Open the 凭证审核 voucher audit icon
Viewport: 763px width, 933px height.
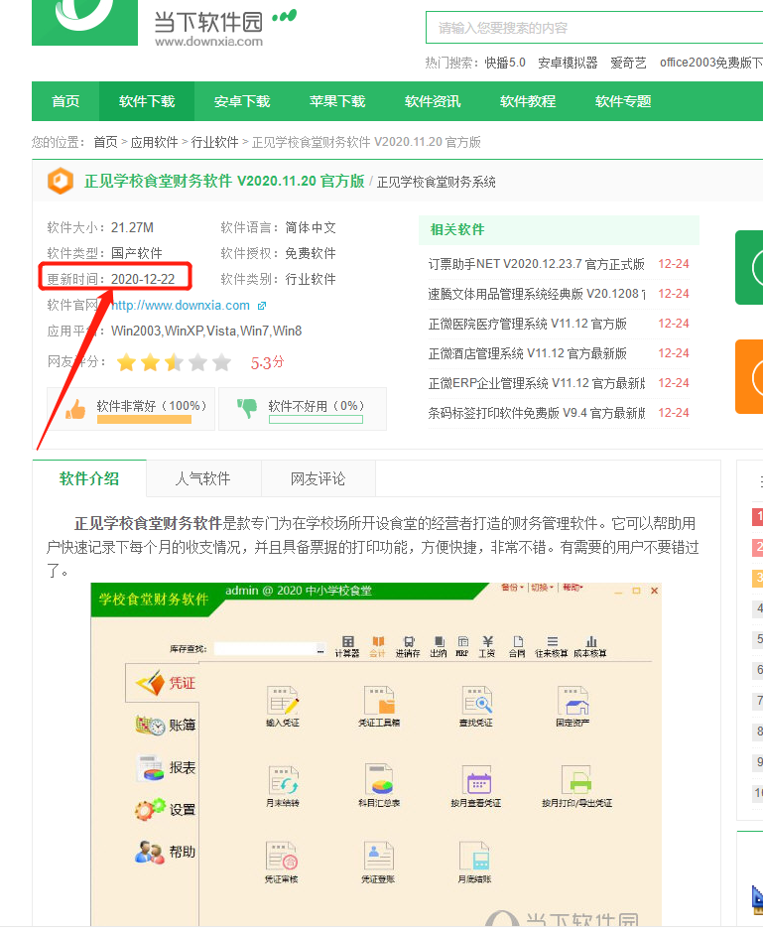tap(282, 862)
